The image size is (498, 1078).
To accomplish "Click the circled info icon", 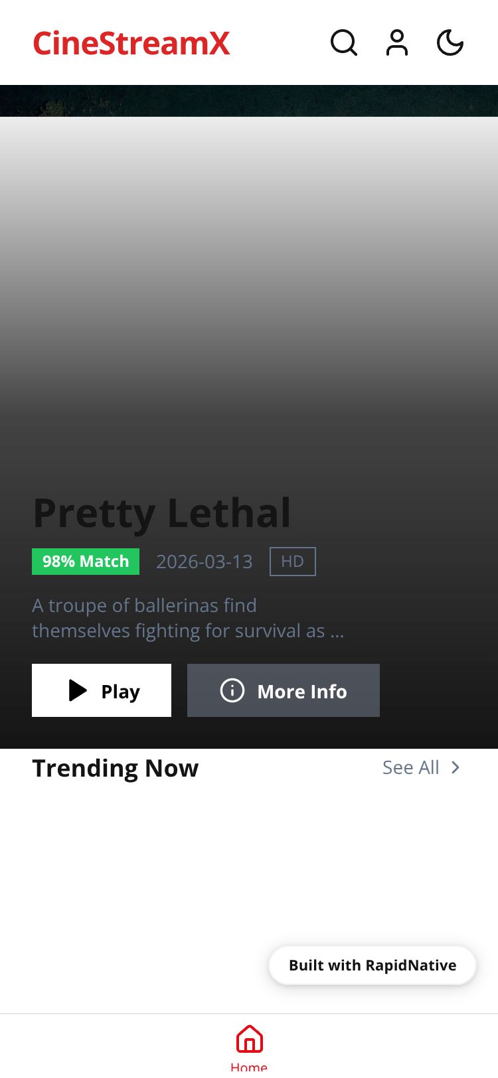I will (232, 690).
